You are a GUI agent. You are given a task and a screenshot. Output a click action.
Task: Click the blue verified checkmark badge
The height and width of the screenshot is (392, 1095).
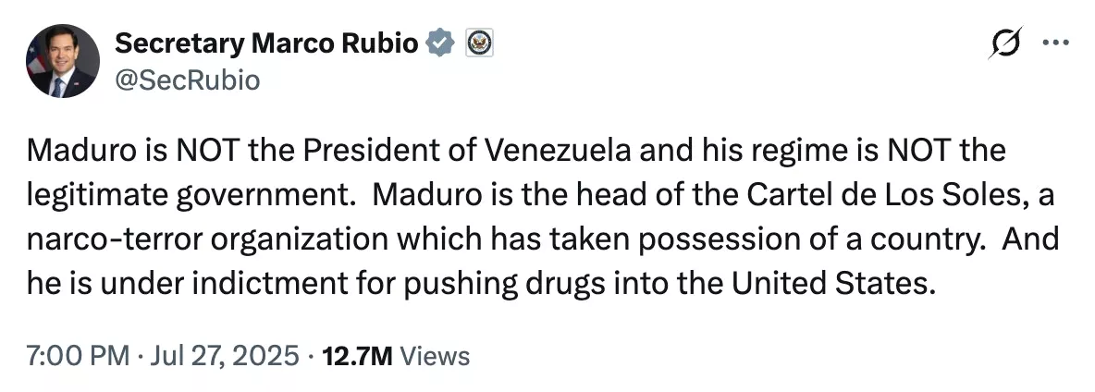(x=440, y=43)
